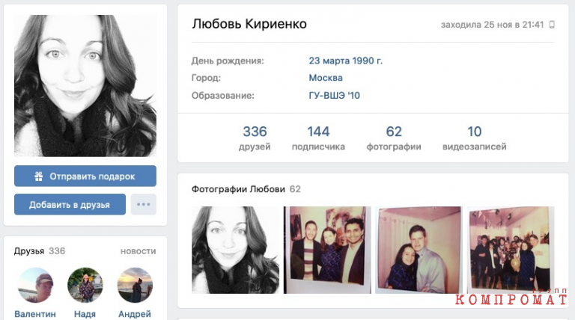Open the 62 фотографии counter
The height and width of the screenshot is (320, 575).
(x=394, y=138)
